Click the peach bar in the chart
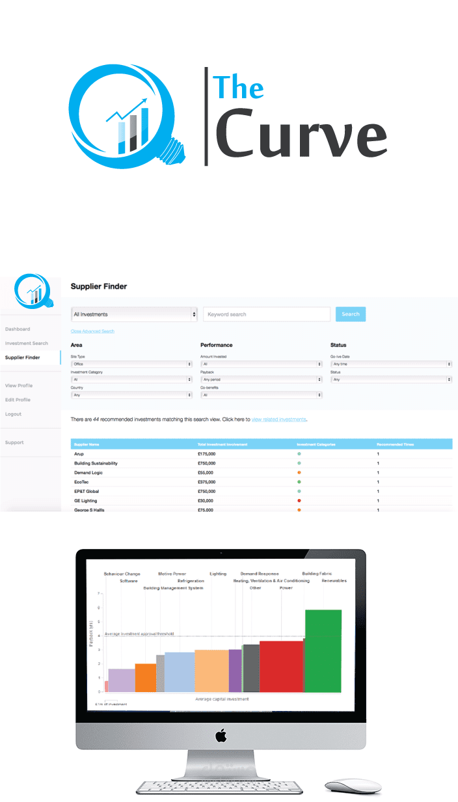The height and width of the screenshot is (802, 458). (211, 671)
